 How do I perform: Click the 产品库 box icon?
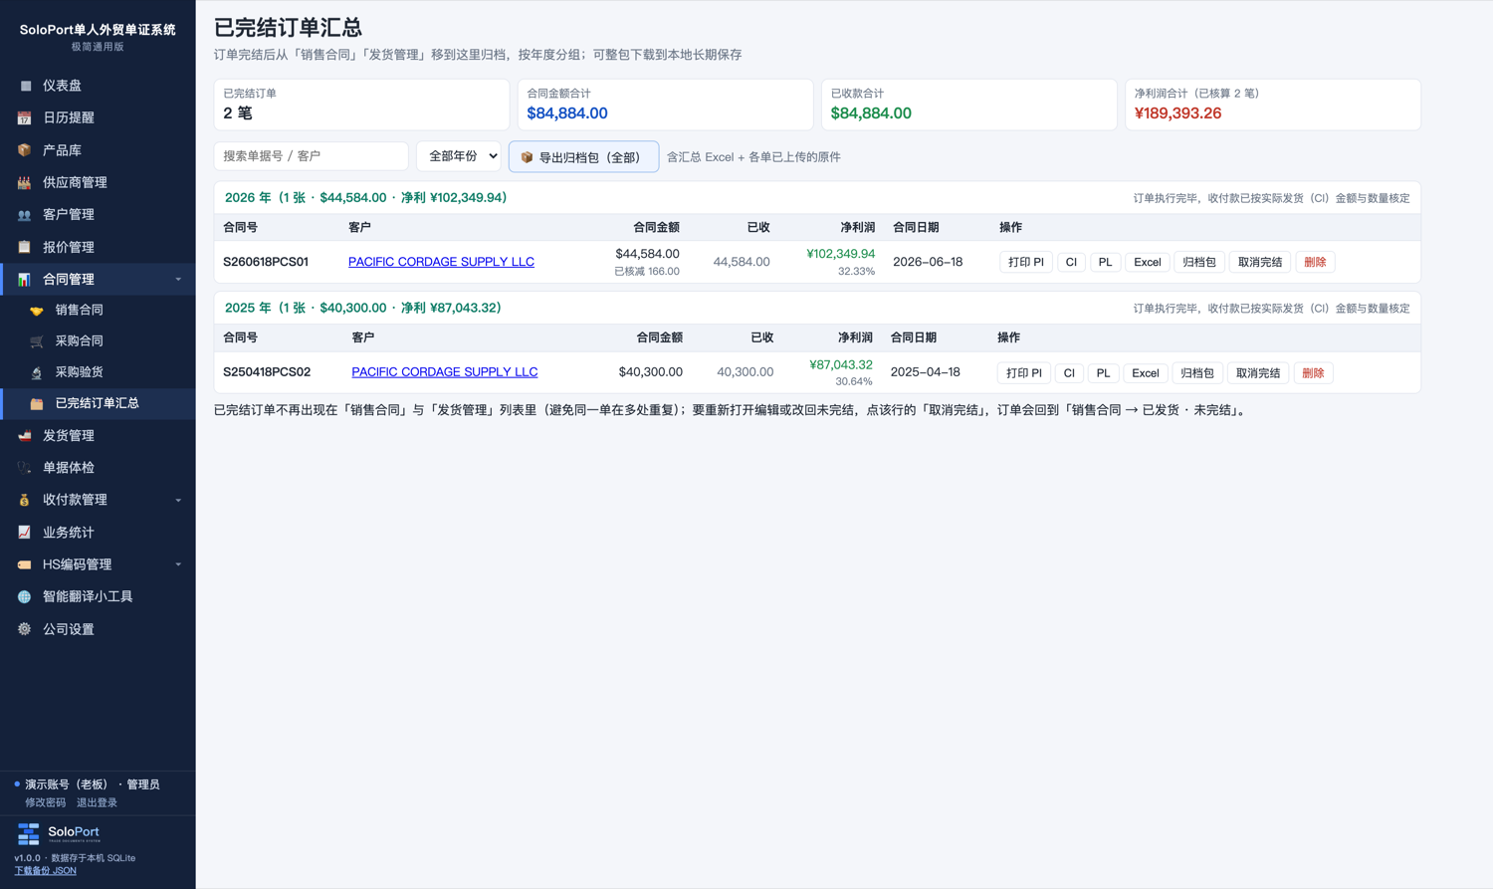[x=25, y=150]
